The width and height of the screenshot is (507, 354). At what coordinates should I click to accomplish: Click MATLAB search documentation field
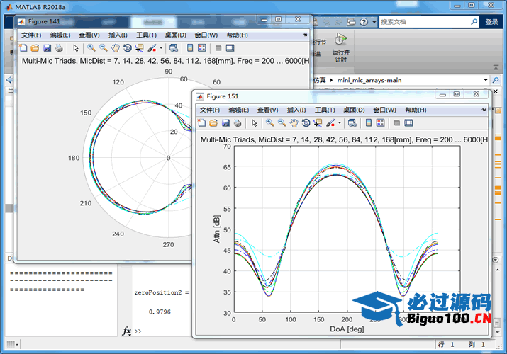424,22
